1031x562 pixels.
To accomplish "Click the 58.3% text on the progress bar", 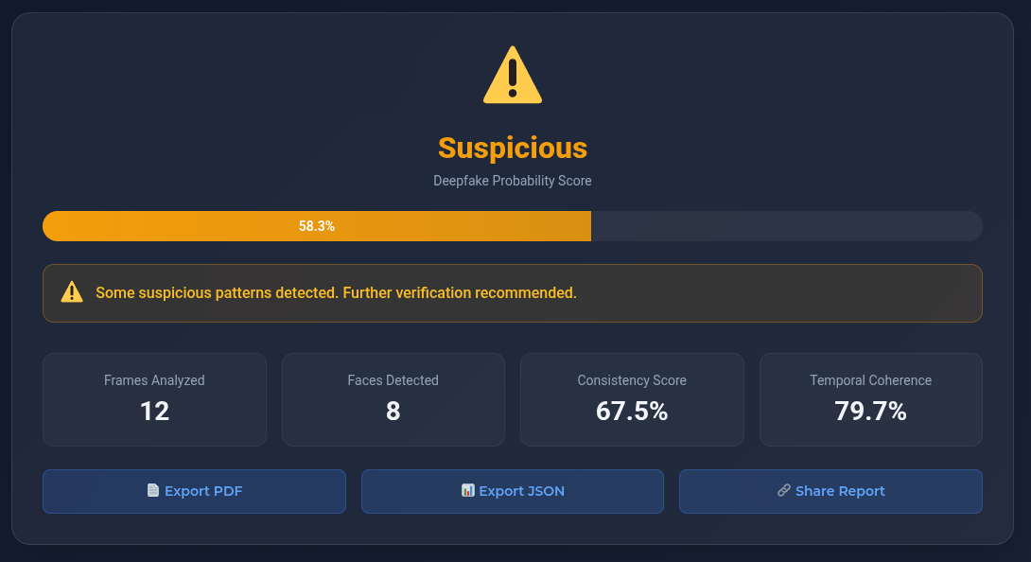I will click(316, 226).
